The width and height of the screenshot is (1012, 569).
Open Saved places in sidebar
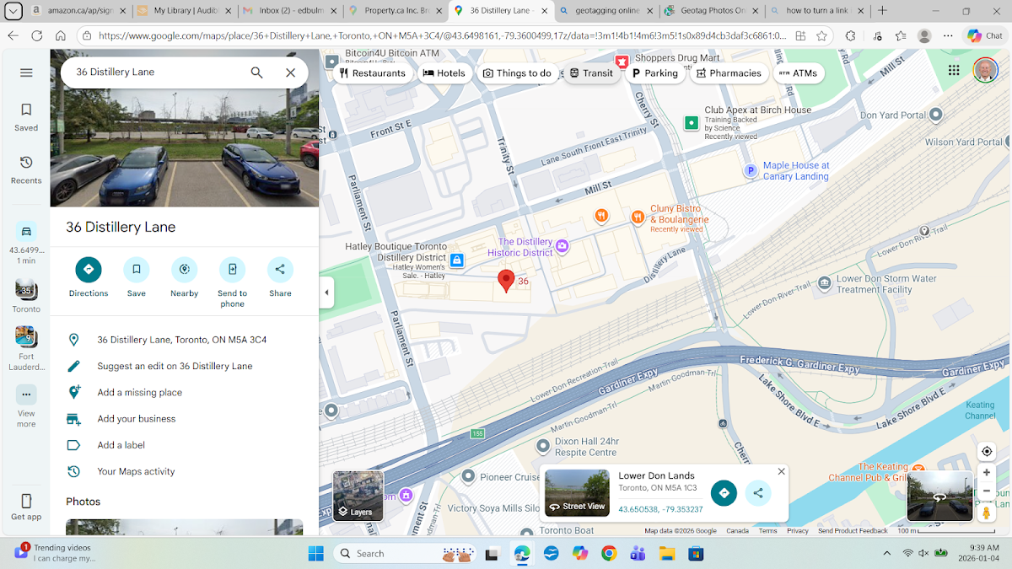26,116
